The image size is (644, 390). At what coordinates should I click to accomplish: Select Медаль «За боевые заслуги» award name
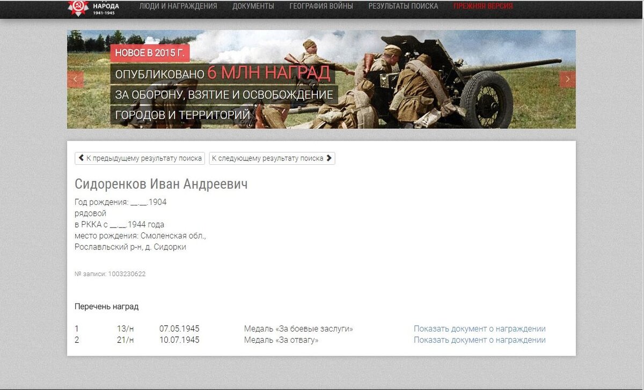pos(298,329)
